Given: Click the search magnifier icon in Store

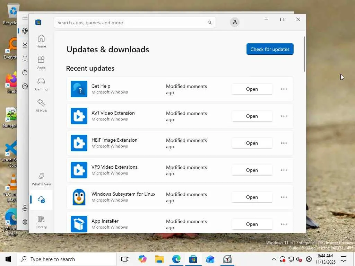Looking at the screenshot, I should pos(210,23).
